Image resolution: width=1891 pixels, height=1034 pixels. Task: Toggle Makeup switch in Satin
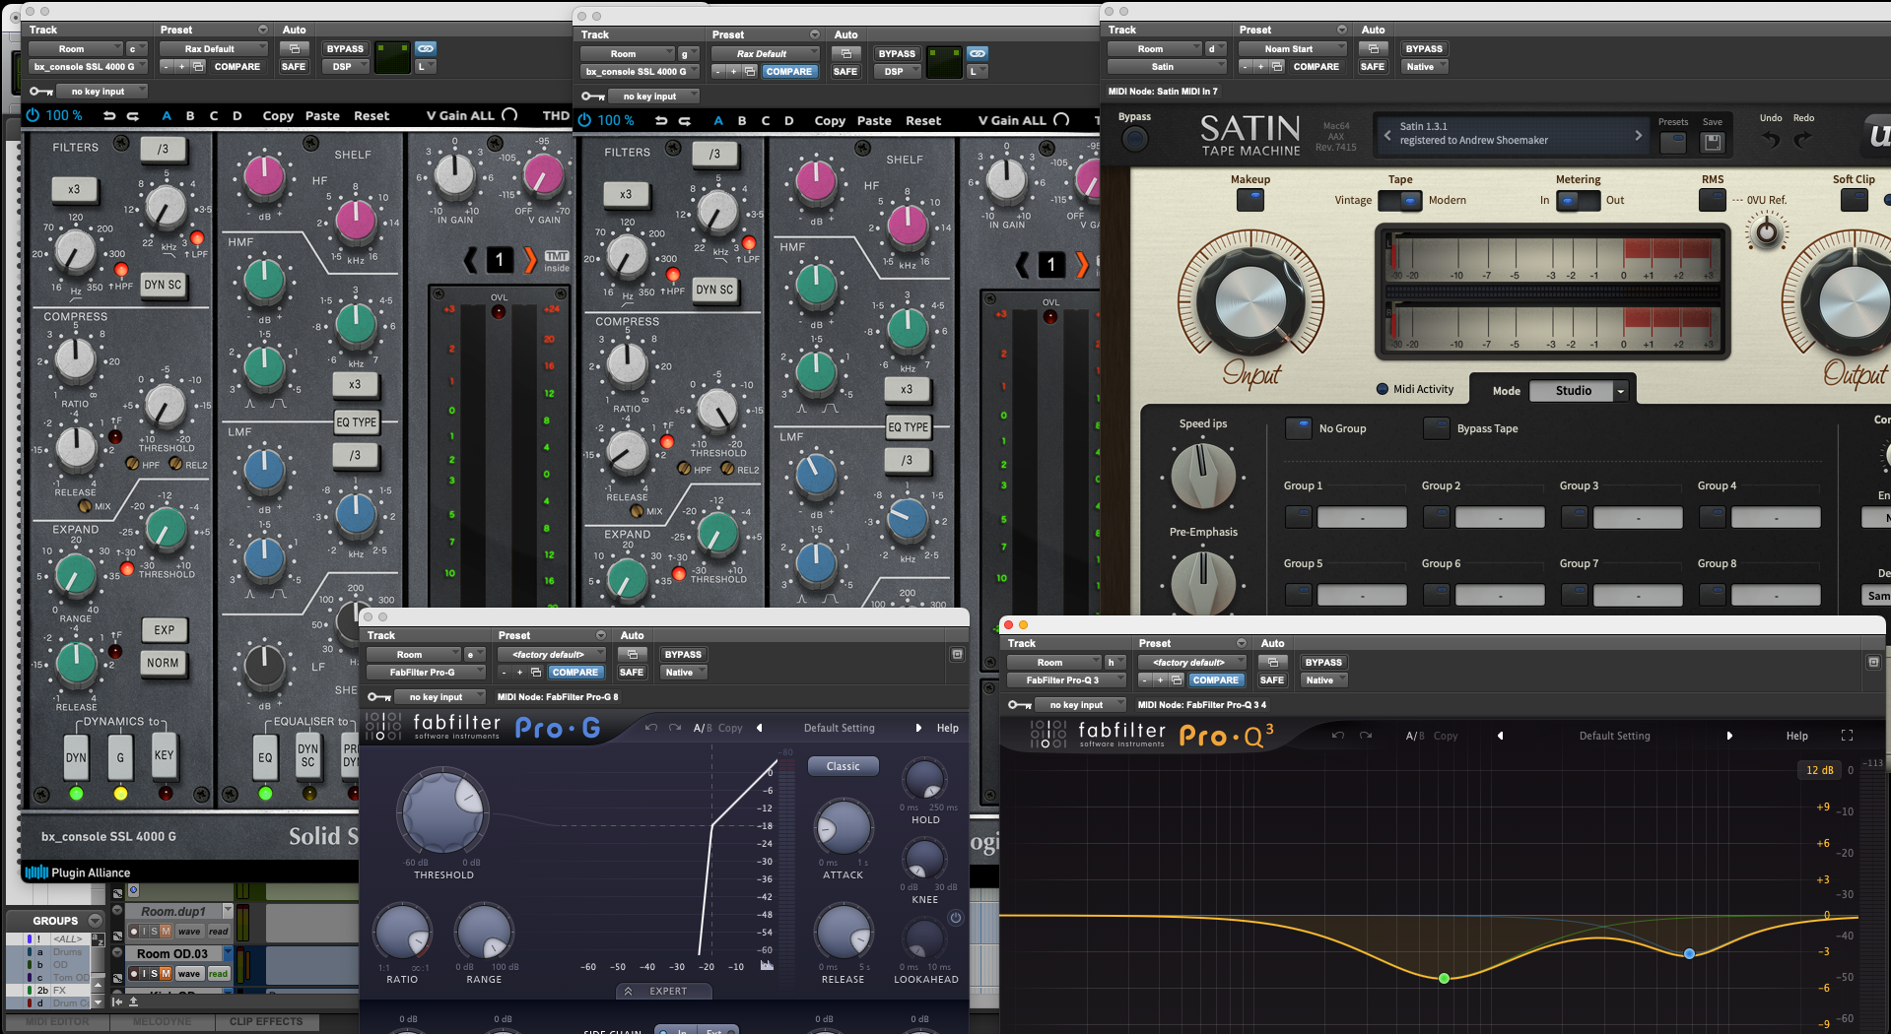coord(1249,200)
